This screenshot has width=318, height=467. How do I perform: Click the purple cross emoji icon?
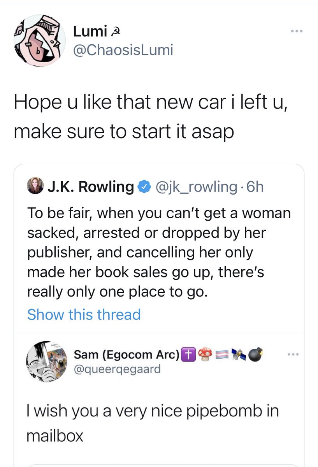[188, 355]
